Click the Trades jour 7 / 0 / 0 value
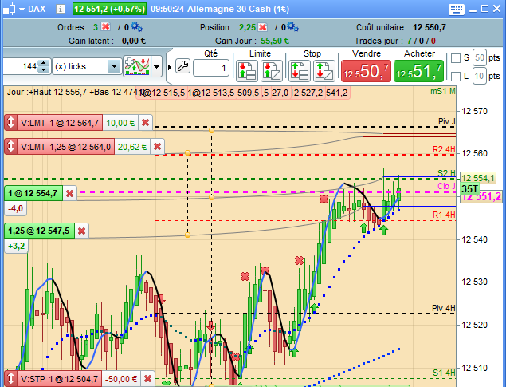 click(421, 41)
